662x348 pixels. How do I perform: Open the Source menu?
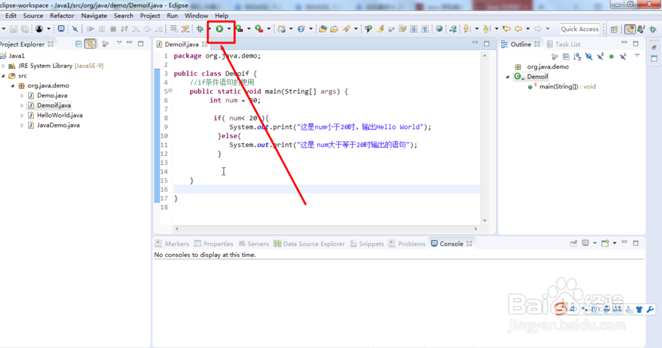click(x=33, y=16)
